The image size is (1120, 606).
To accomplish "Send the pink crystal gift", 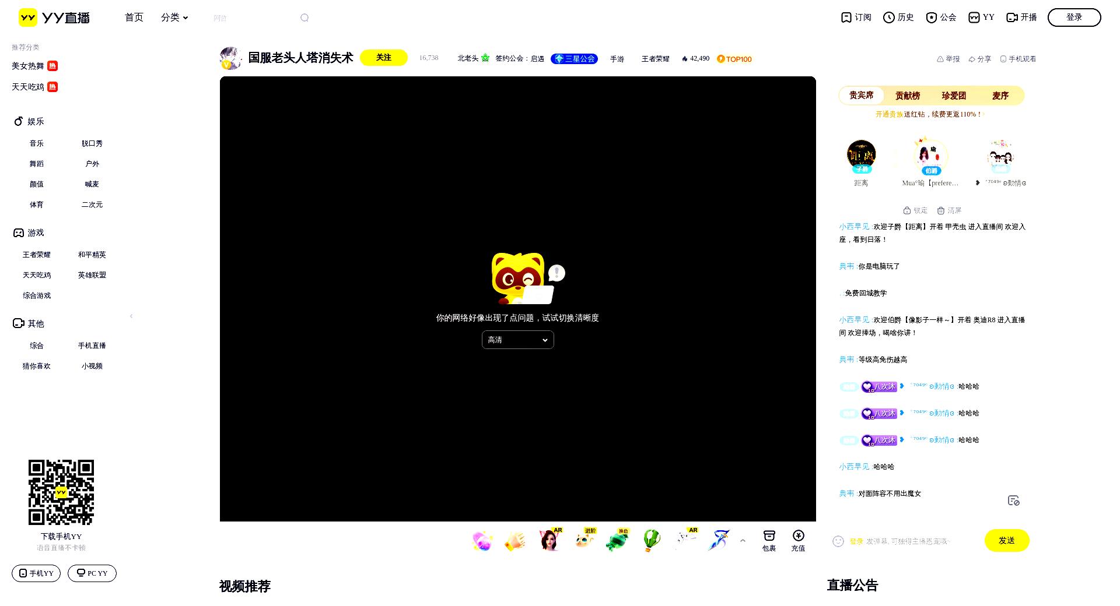I will coord(482,541).
